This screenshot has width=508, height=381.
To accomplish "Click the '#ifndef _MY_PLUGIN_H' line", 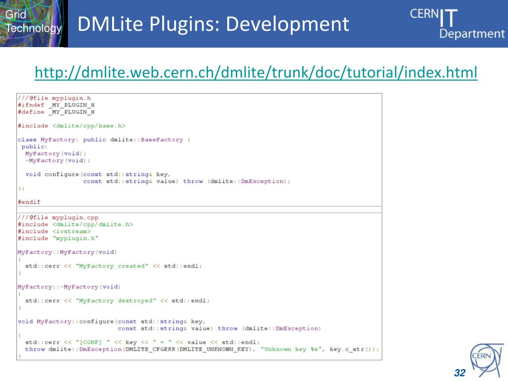I will click(56, 105).
